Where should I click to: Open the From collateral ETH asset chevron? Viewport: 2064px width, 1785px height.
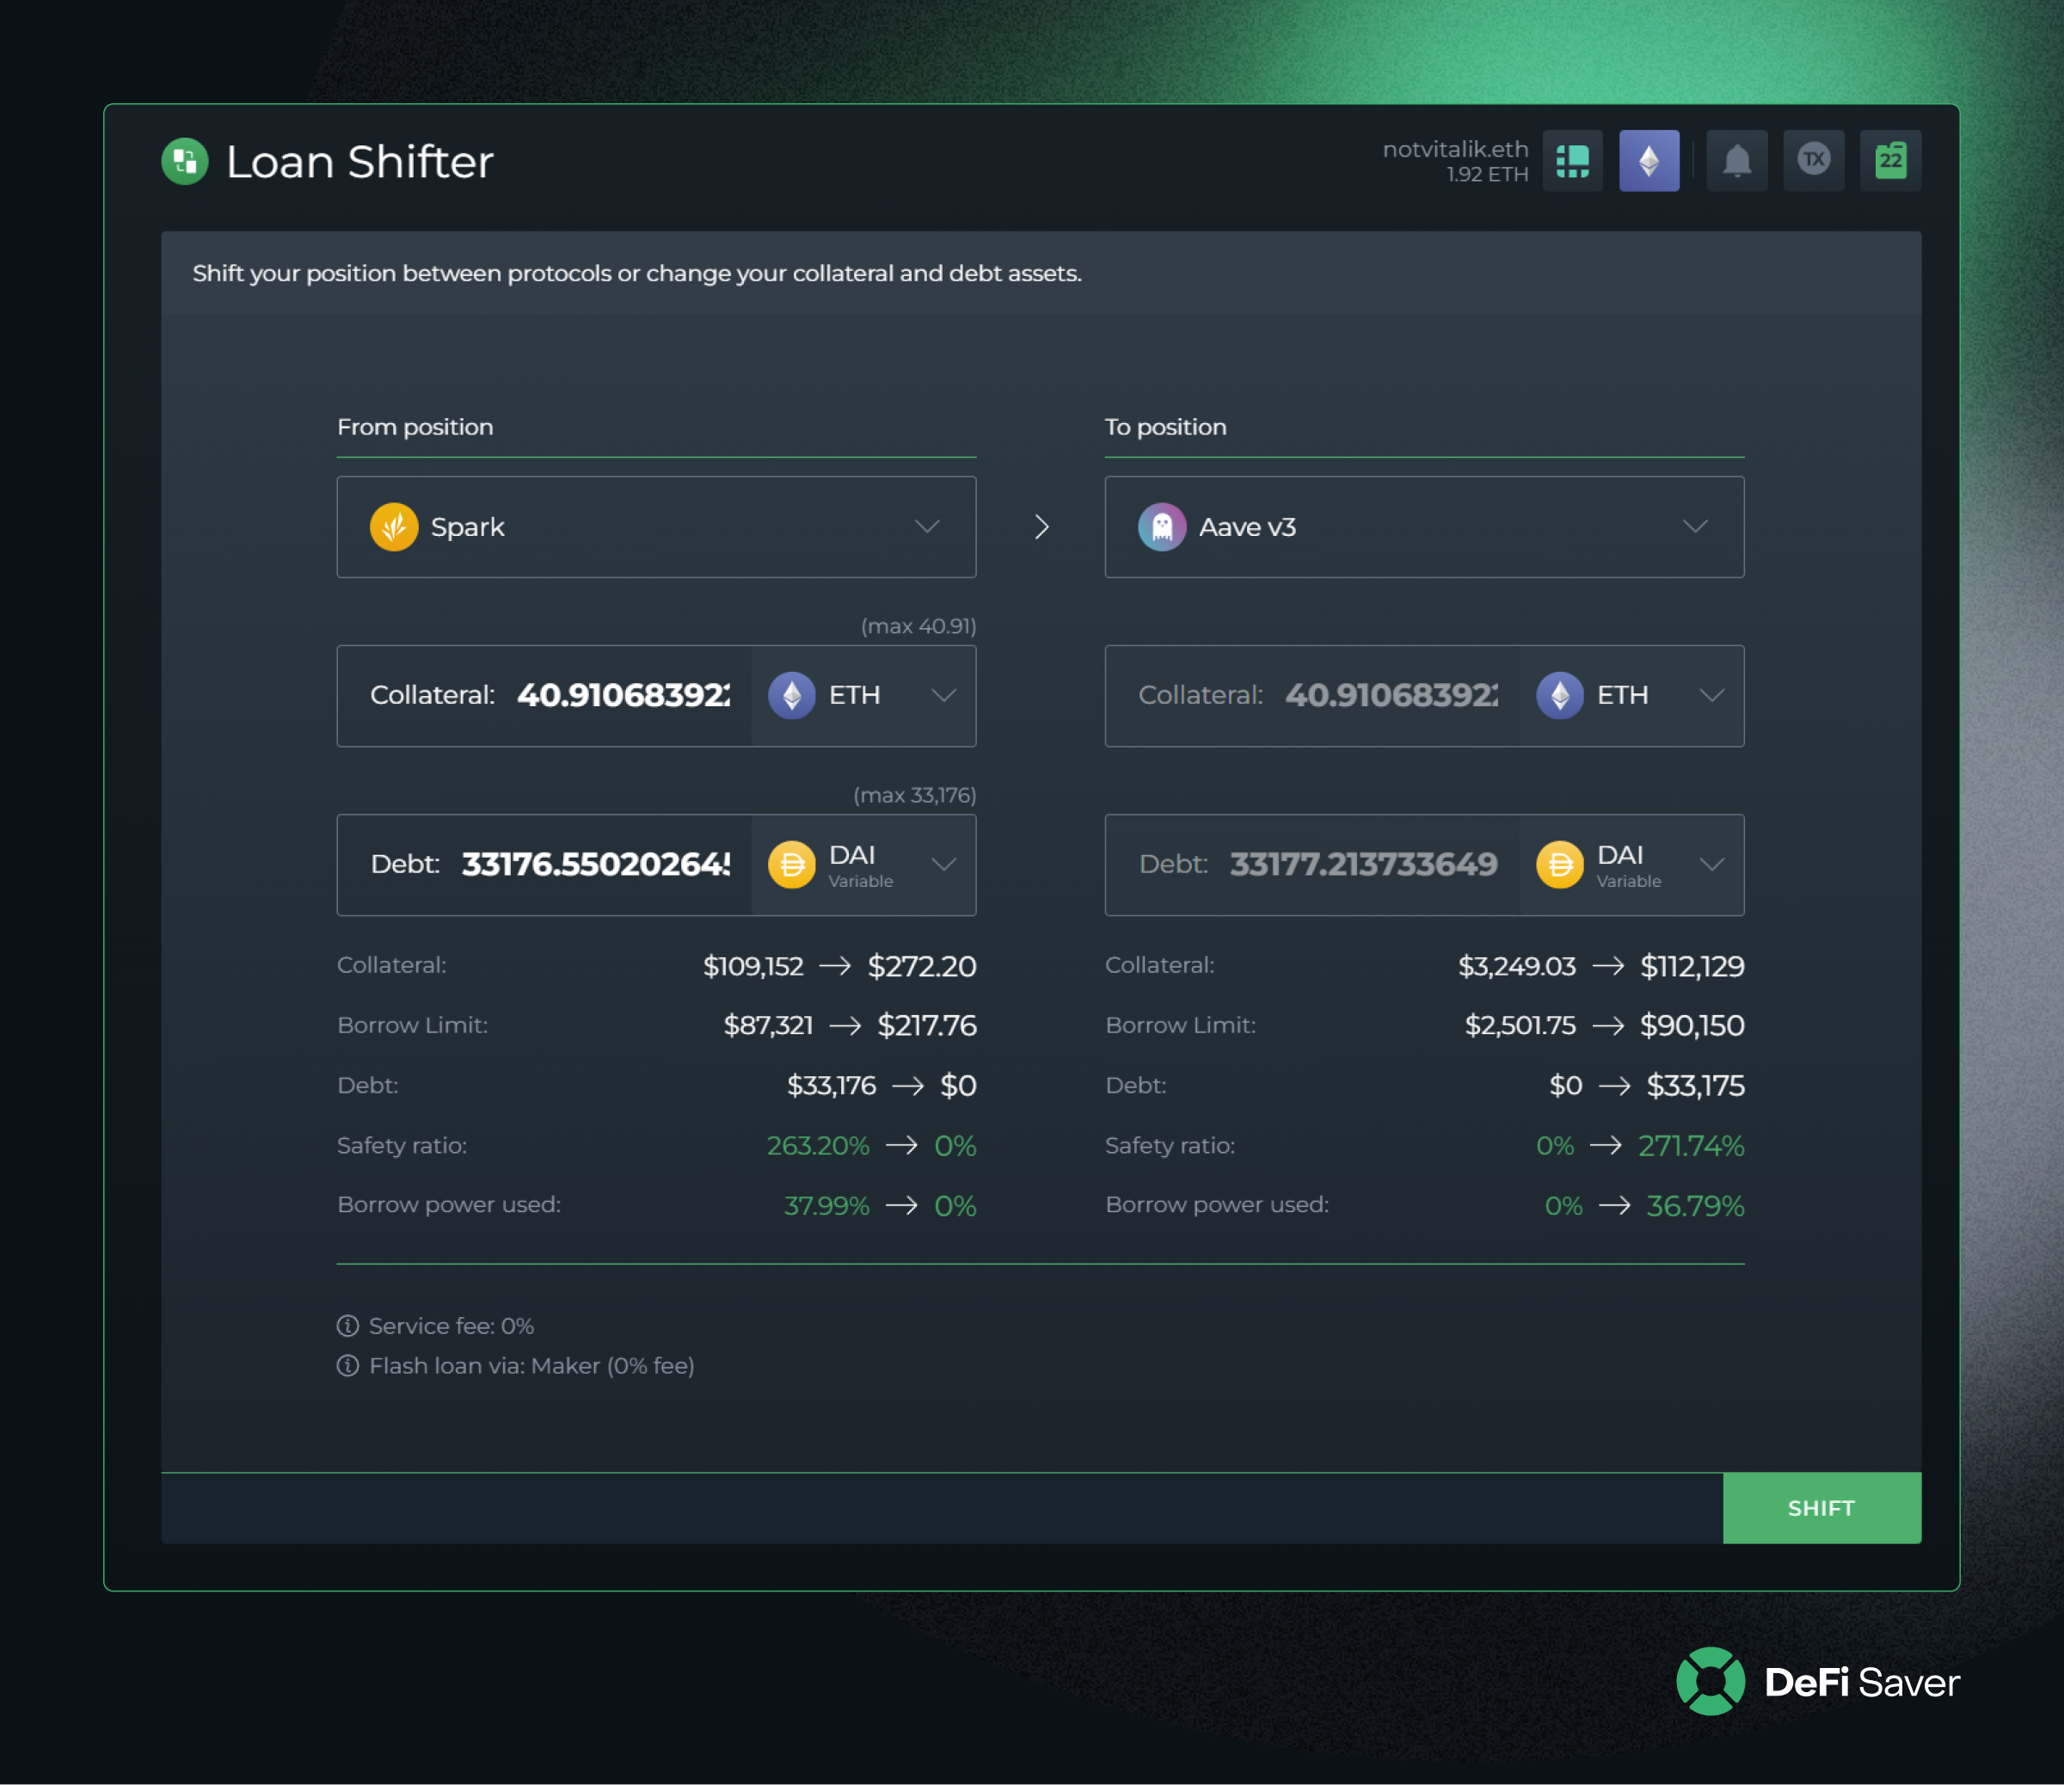tap(943, 696)
